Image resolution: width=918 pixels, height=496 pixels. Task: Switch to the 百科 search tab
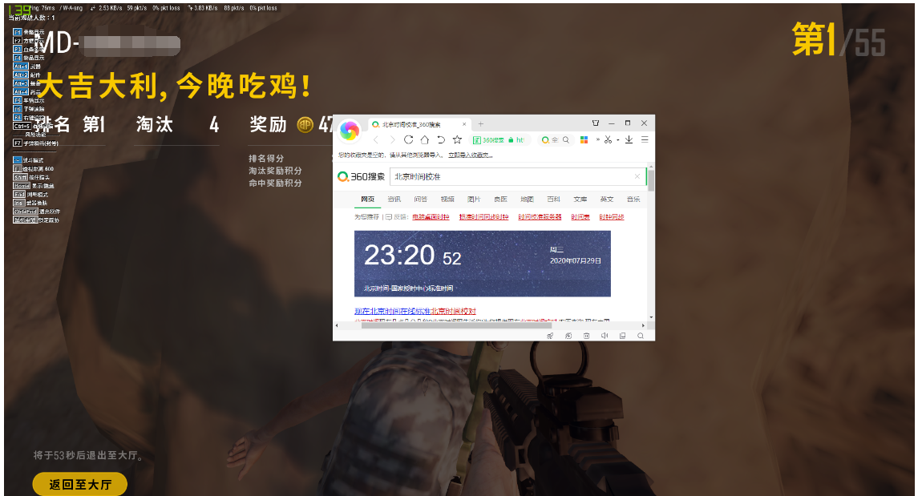[x=553, y=200]
